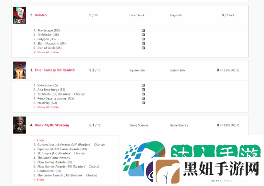The height and width of the screenshot is (186, 264).
Task: Open Final Fantasy VII Rebirth title link
Action: click(55, 70)
